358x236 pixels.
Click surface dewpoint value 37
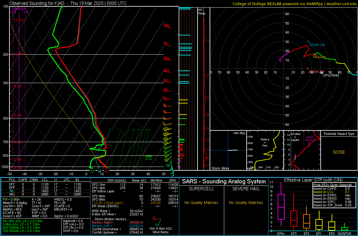(x=92, y=171)
